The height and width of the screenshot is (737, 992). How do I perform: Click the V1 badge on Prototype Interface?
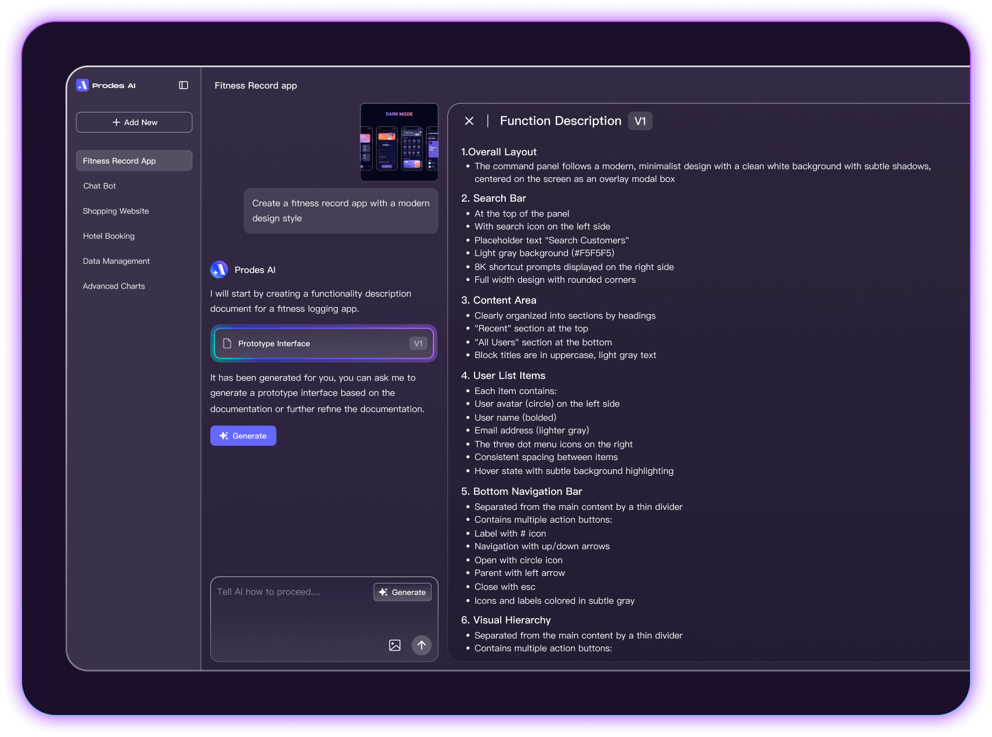[418, 344]
